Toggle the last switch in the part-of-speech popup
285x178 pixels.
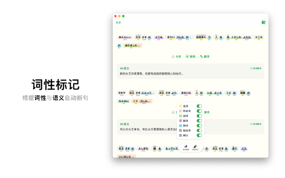(x=199, y=135)
